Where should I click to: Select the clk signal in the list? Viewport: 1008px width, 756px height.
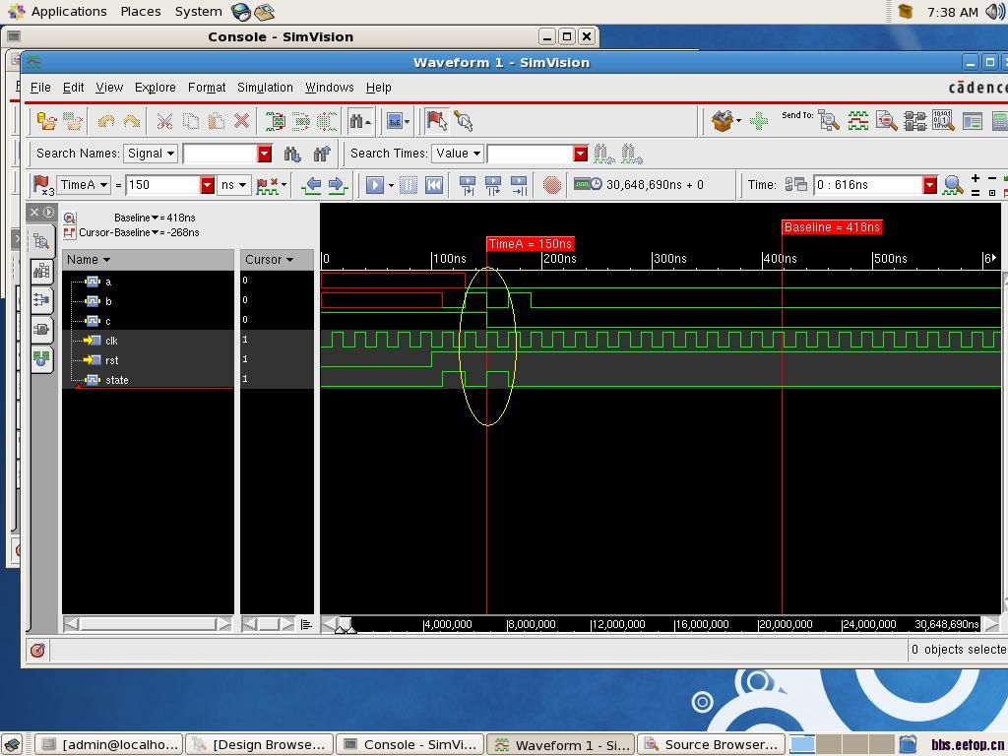[x=111, y=341]
